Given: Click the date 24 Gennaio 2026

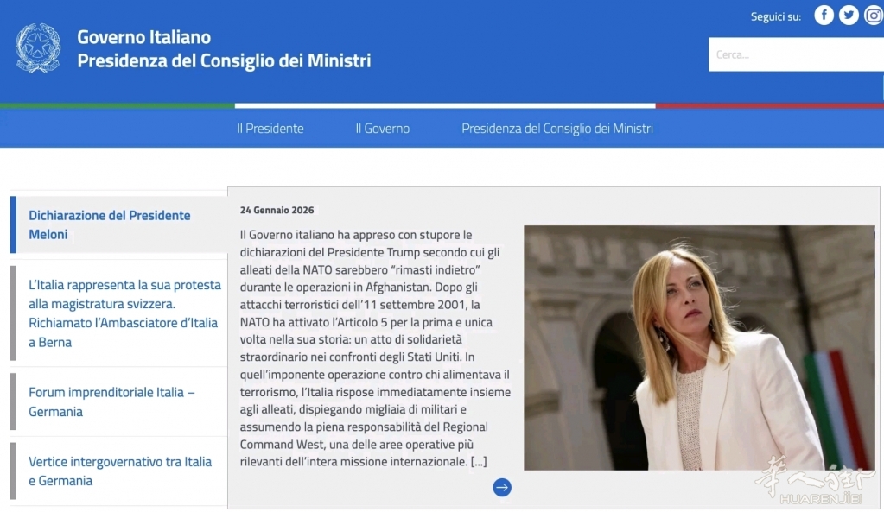Looking at the screenshot, I should pyautogui.click(x=277, y=210).
